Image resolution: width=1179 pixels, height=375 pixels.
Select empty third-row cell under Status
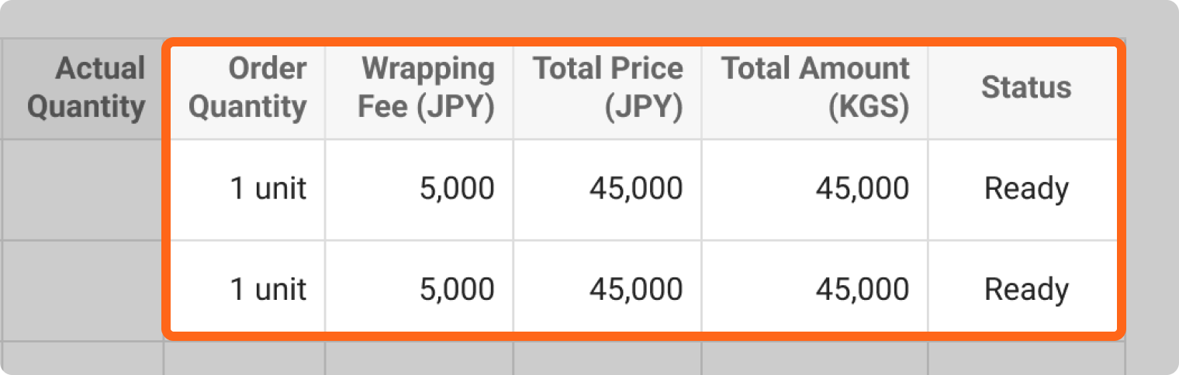coord(1025,358)
